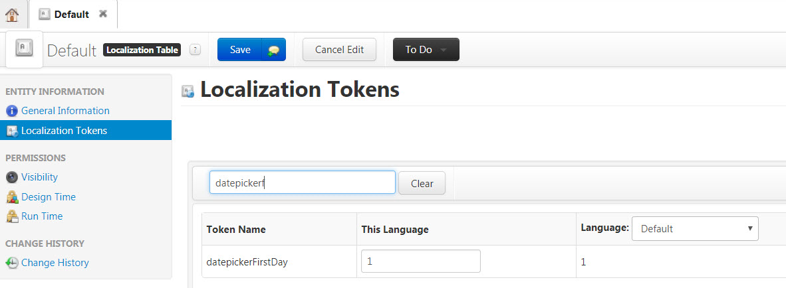Open the To Do dropdown menu
The height and width of the screenshot is (288, 786).
pyautogui.click(x=426, y=50)
